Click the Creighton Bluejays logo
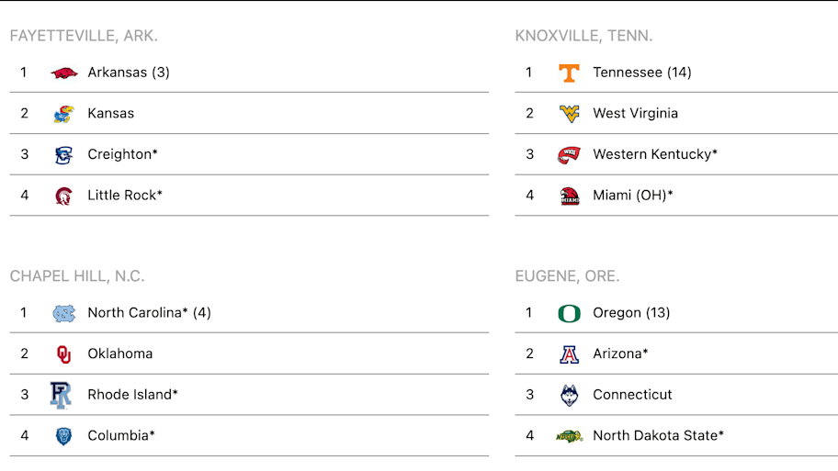 click(x=63, y=155)
